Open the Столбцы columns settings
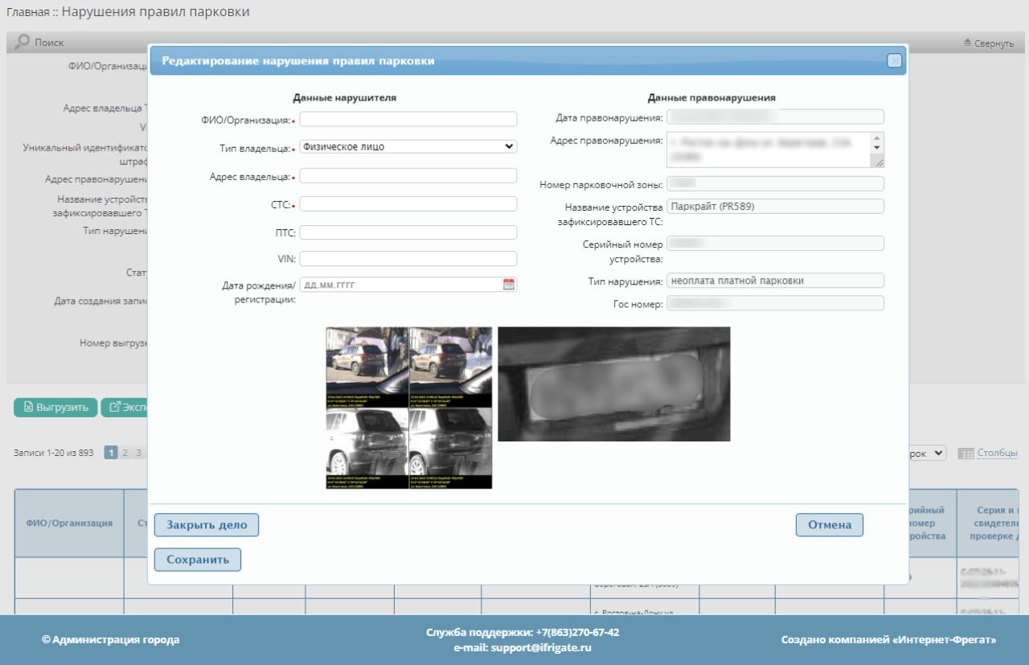 click(996, 454)
